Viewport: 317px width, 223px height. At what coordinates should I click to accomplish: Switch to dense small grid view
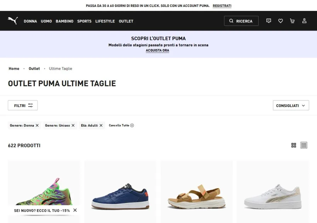click(304, 145)
